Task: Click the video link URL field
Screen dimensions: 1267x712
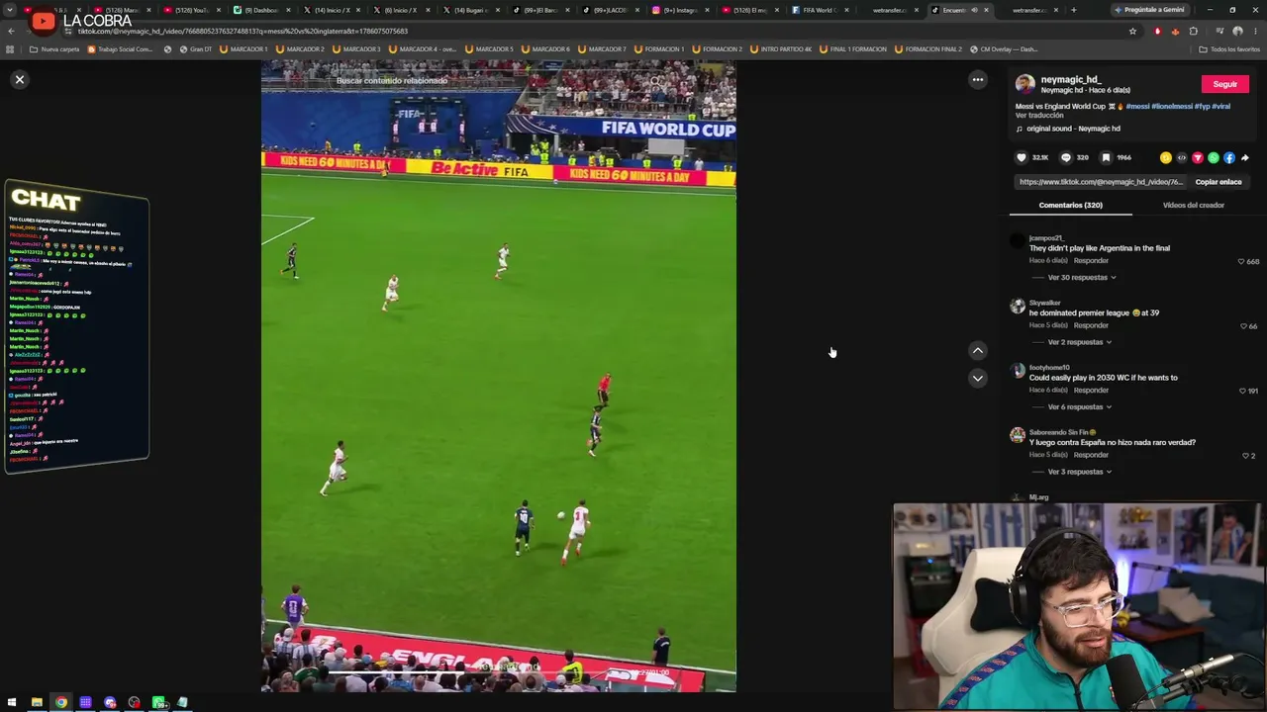Action: tap(1101, 182)
